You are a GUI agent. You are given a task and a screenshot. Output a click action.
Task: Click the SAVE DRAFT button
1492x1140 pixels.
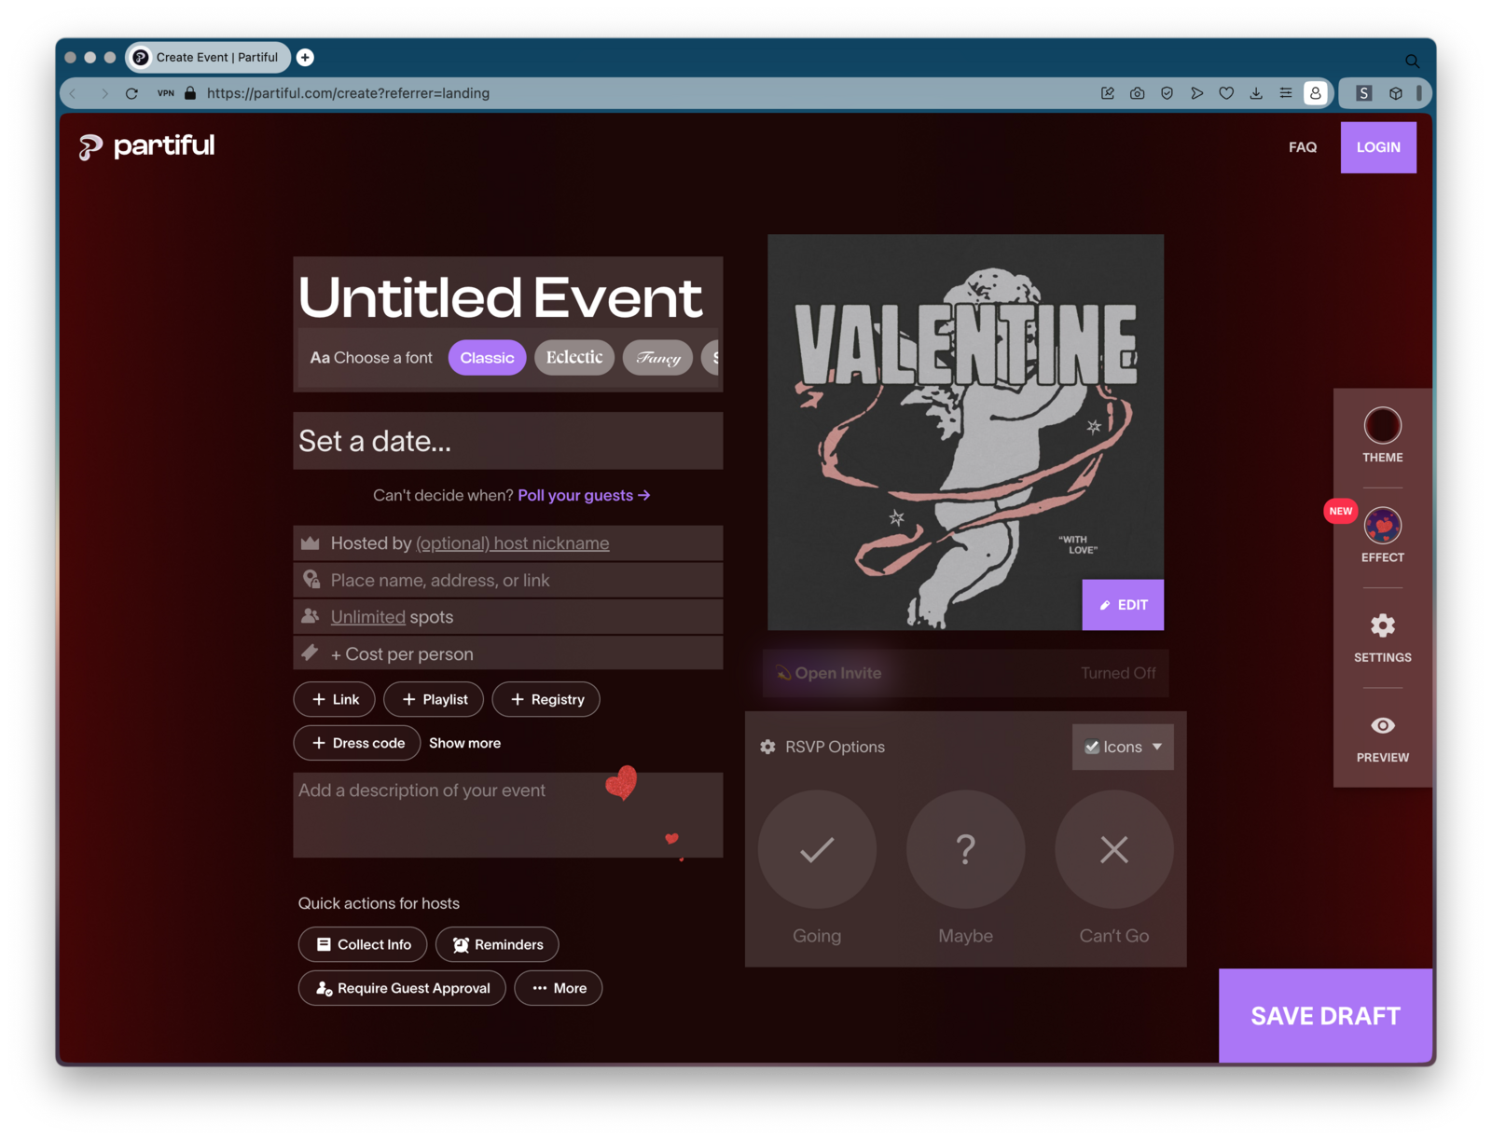tap(1324, 1015)
